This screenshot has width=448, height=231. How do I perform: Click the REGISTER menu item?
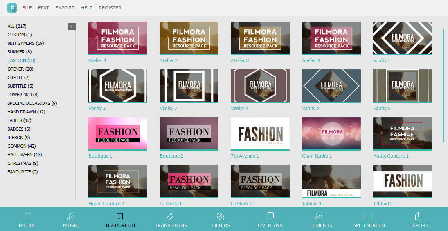click(x=110, y=8)
